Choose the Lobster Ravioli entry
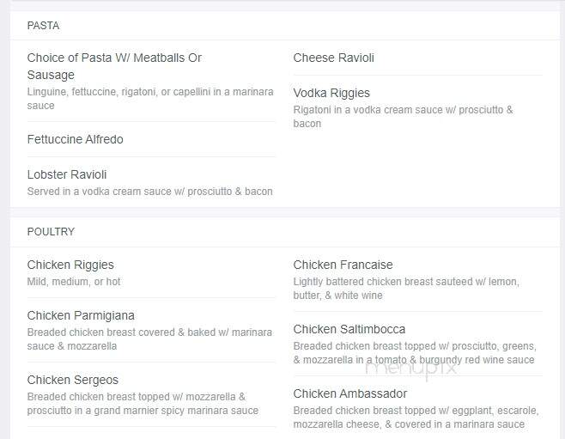Viewport: 565px width, 439px height. click(x=67, y=174)
